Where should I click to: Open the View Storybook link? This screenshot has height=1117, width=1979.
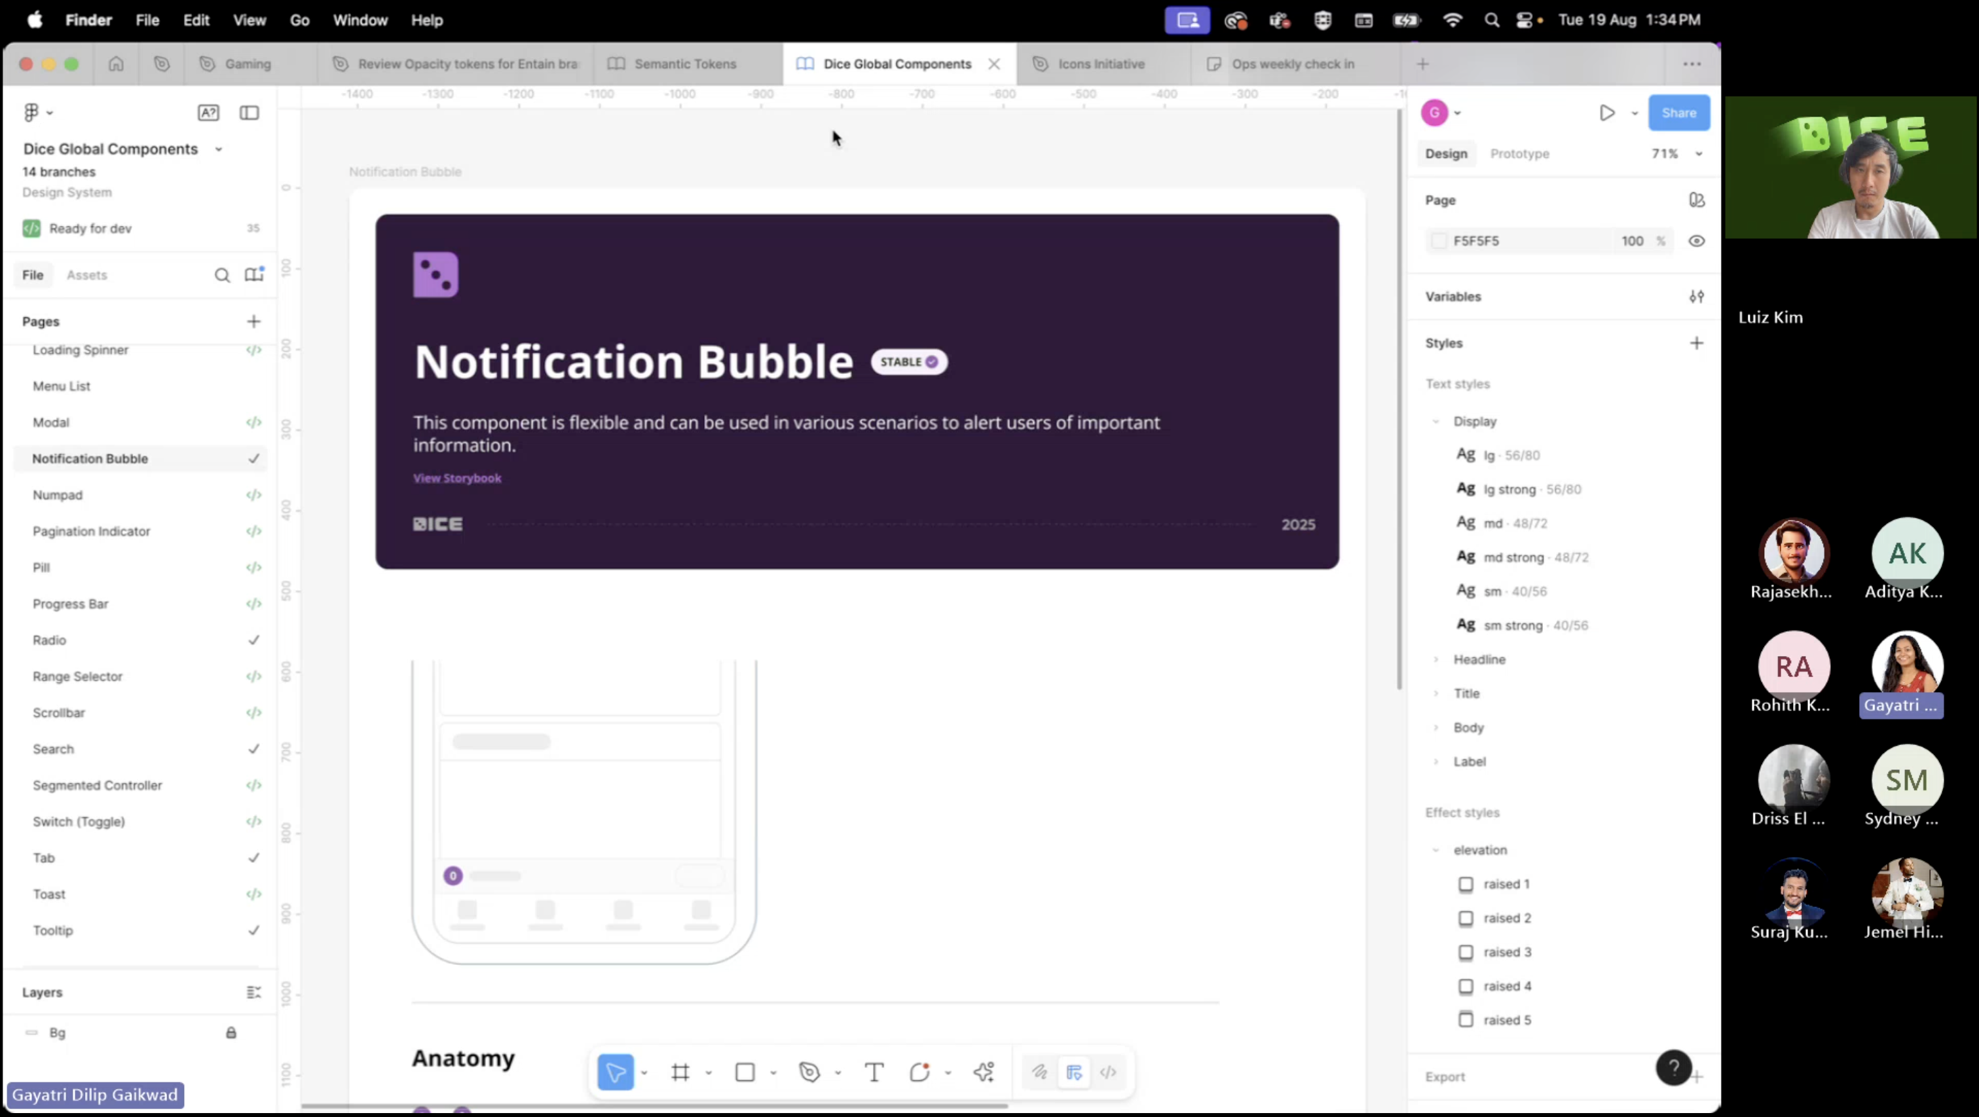coord(457,478)
